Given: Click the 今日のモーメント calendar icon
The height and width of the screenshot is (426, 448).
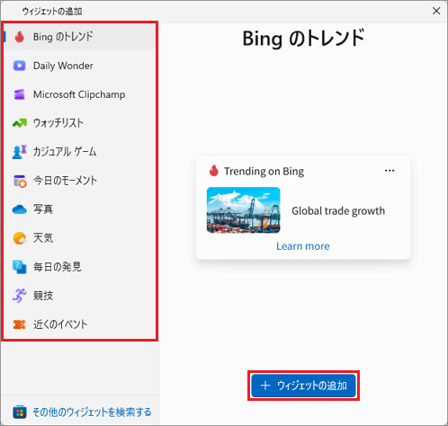Looking at the screenshot, I should pyautogui.click(x=20, y=181).
